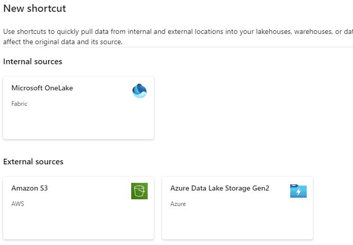Click the Azure Data Lake folder icon
The width and height of the screenshot is (353, 245).
click(298, 191)
